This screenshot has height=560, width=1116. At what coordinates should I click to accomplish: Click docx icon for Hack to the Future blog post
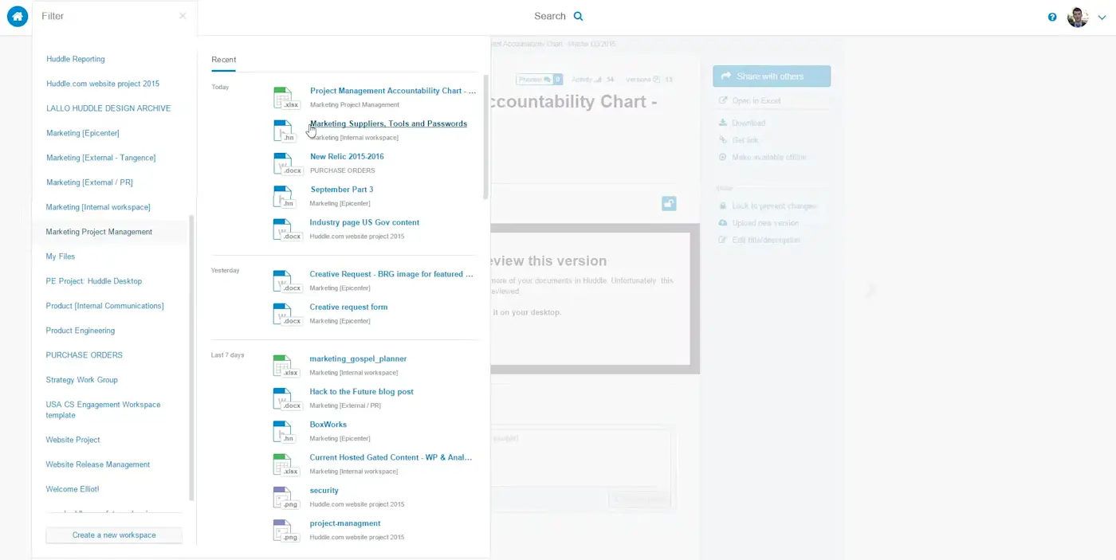pos(287,399)
